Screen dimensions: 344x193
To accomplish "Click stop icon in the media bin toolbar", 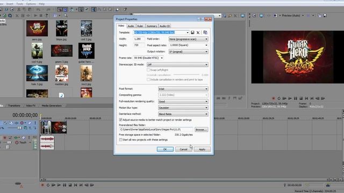I will pos(41,16).
